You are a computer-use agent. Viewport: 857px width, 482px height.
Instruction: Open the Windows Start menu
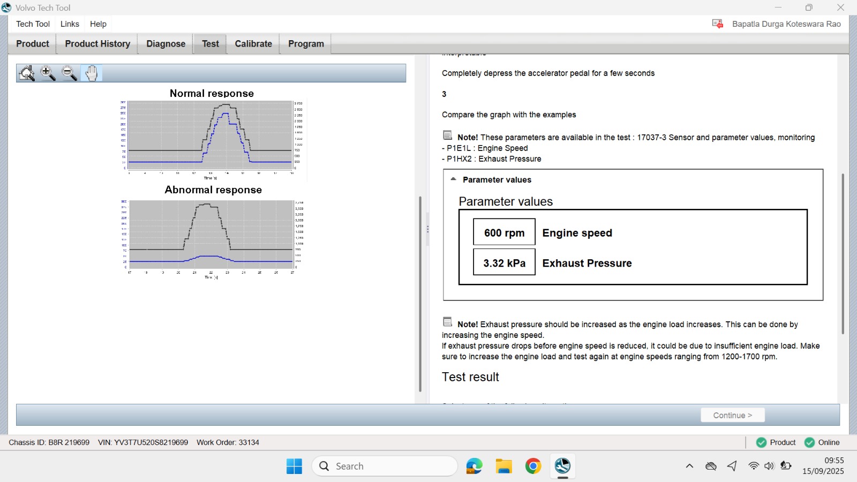(294, 466)
